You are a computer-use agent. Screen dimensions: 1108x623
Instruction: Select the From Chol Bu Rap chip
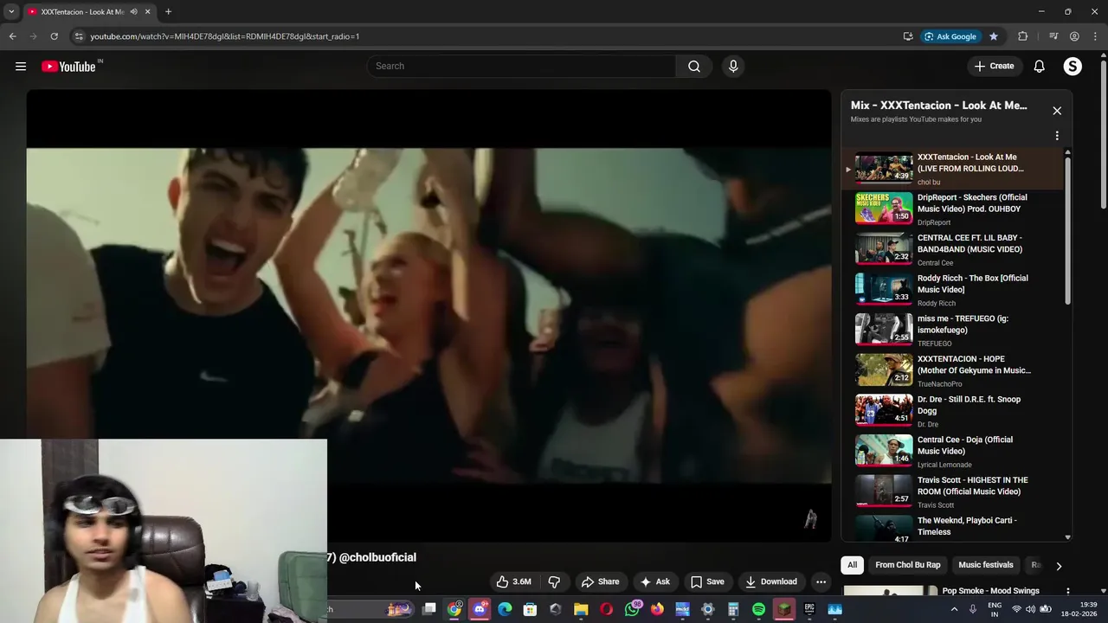pyautogui.click(x=907, y=565)
